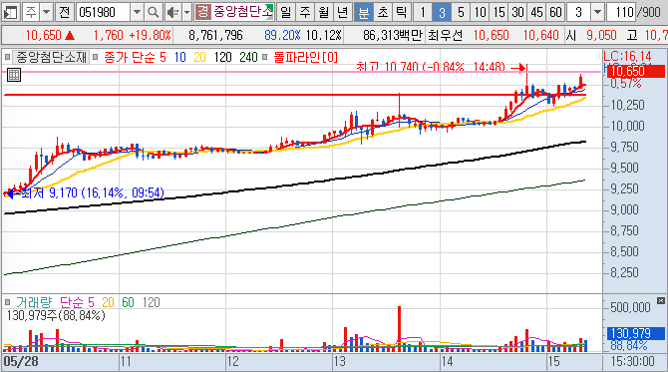The width and height of the screenshot is (668, 372).
Task: Switch chart to yearly 년 period
Action: 343,12
